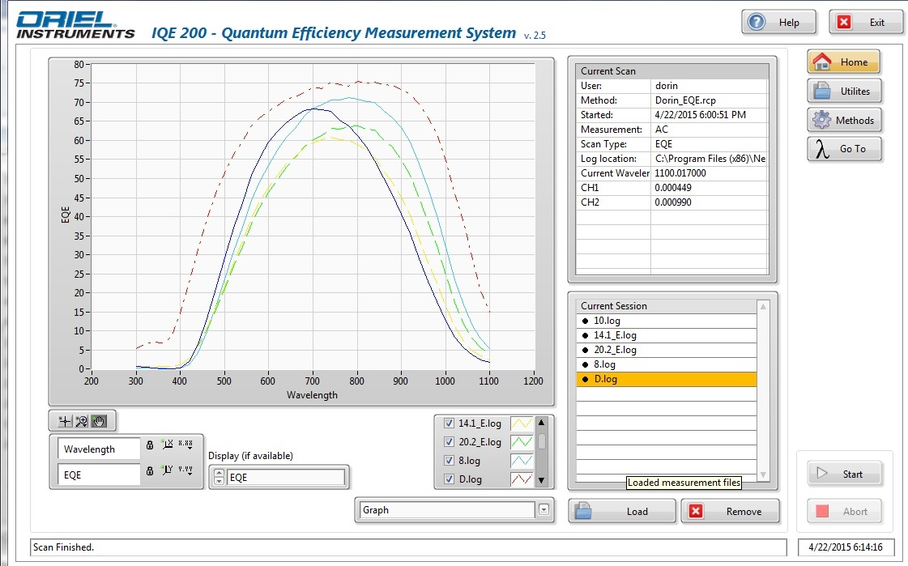Select the crosshair cursor tool below the graph
Image resolution: width=908 pixels, height=566 pixels.
pos(65,421)
